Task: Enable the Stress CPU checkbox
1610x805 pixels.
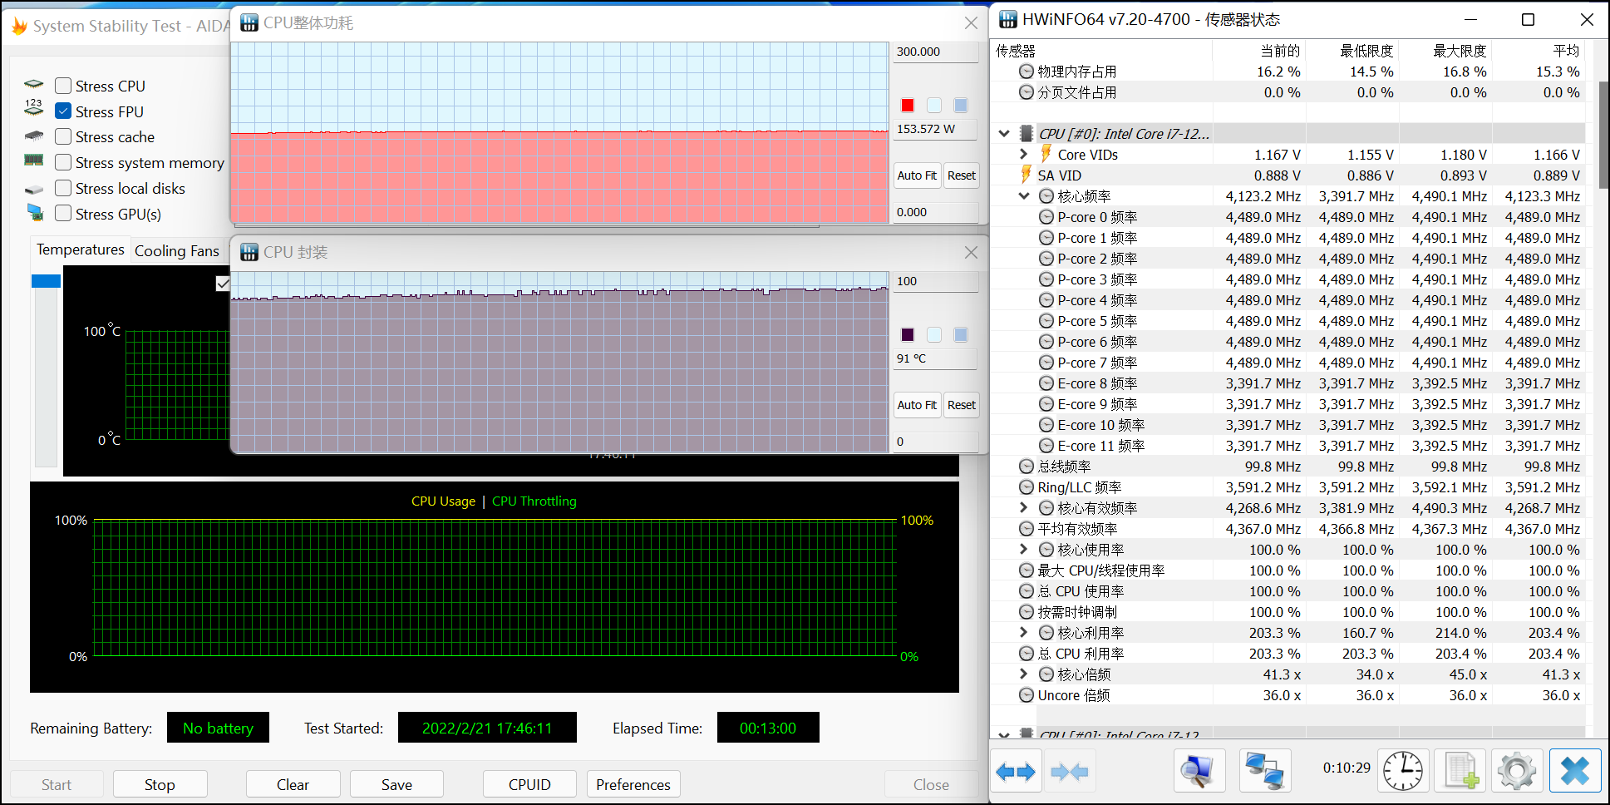Action: [63, 86]
